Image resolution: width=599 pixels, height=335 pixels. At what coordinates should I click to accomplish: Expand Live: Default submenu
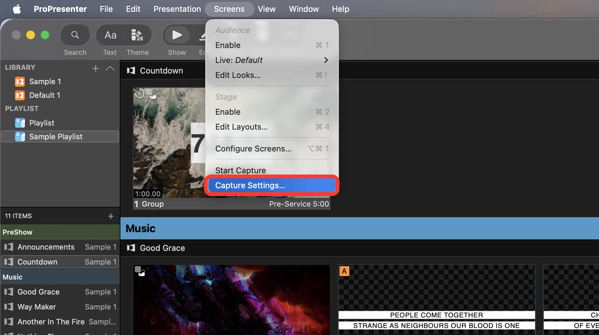(x=272, y=60)
